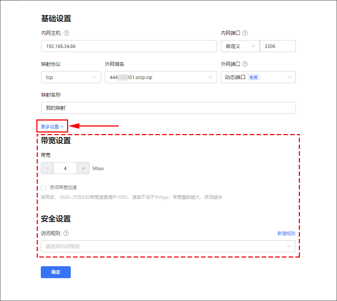The image size is (337, 301).
Task: Open the 映射协议 tcp dropdown
Action: (x=71, y=77)
